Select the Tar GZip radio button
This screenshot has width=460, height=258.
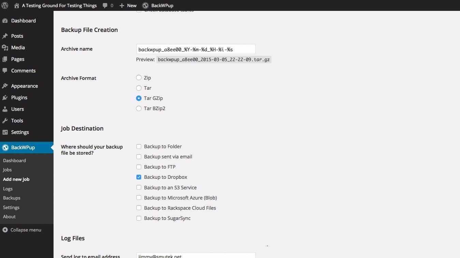click(x=139, y=98)
